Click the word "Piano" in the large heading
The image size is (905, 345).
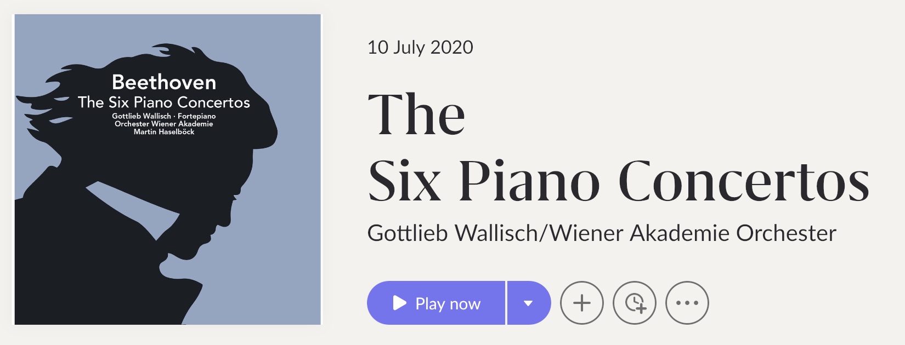530,181
